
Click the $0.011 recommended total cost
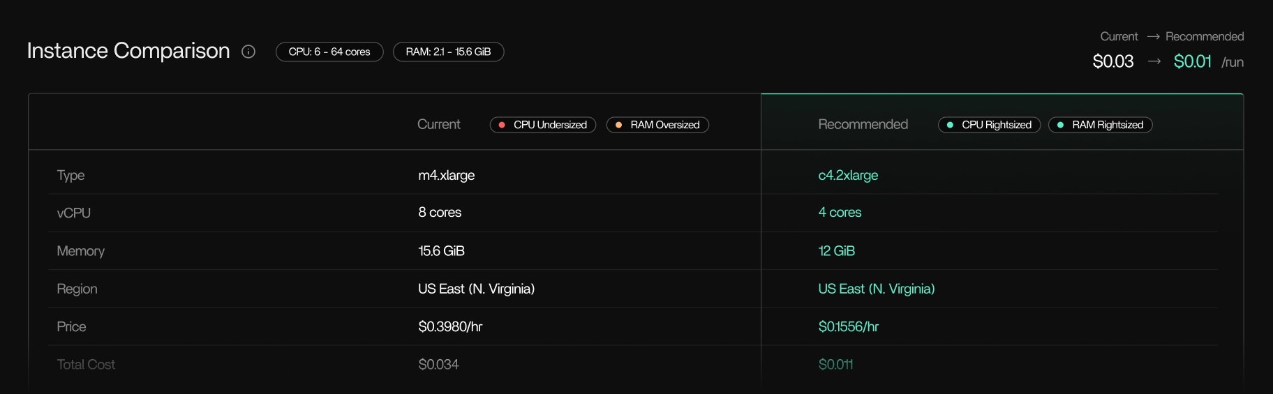(835, 364)
